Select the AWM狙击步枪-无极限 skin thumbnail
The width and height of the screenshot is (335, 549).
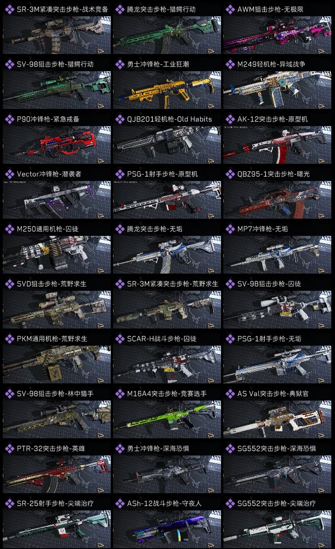pos(277,35)
